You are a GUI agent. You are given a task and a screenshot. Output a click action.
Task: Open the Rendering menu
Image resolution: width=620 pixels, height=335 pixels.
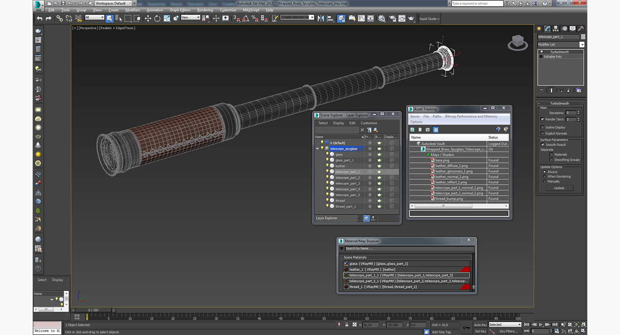tap(205, 10)
